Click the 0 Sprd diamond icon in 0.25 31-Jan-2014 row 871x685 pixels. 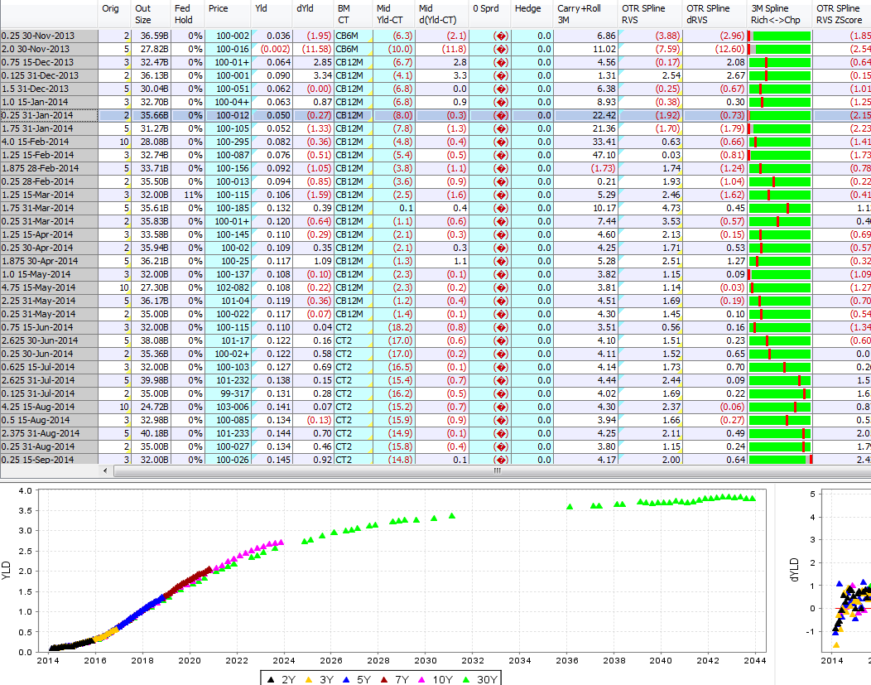[x=501, y=116]
